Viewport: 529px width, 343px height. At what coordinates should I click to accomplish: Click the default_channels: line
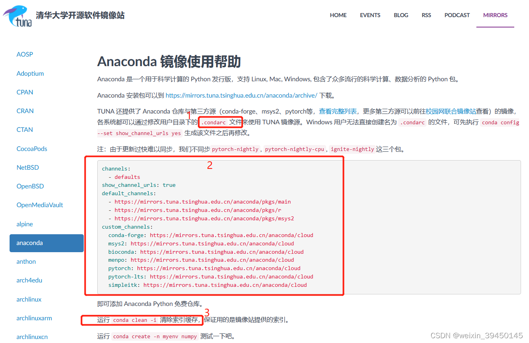[x=129, y=193]
